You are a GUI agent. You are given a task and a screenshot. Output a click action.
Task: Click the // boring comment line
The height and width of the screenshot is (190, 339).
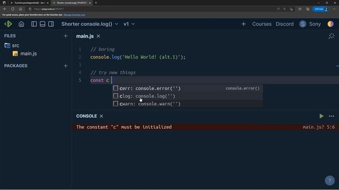[x=102, y=49]
